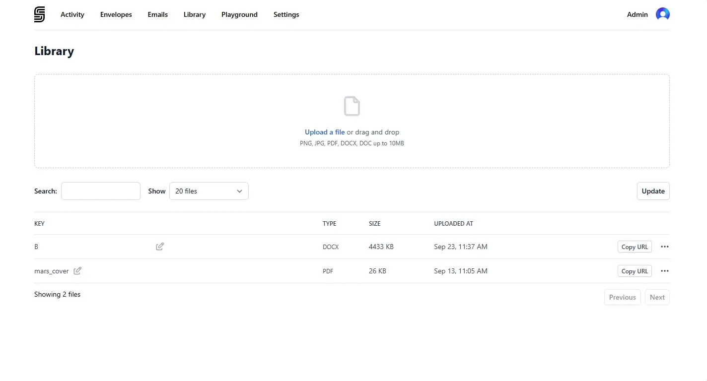This screenshot has width=707, height=381.
Task: Click the Next pagination button
Action: coord(657,297)
